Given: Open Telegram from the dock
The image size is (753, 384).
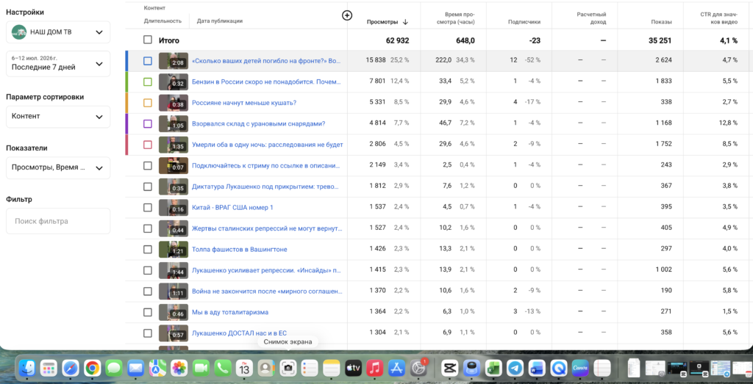Looking at the screenshot, I should click(515, 368).
